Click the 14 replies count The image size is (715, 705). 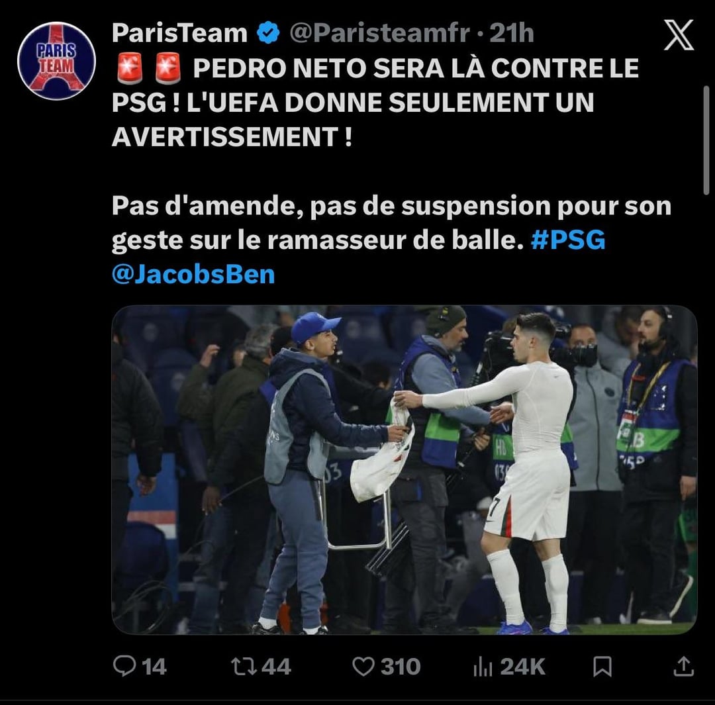coord(154,667)
